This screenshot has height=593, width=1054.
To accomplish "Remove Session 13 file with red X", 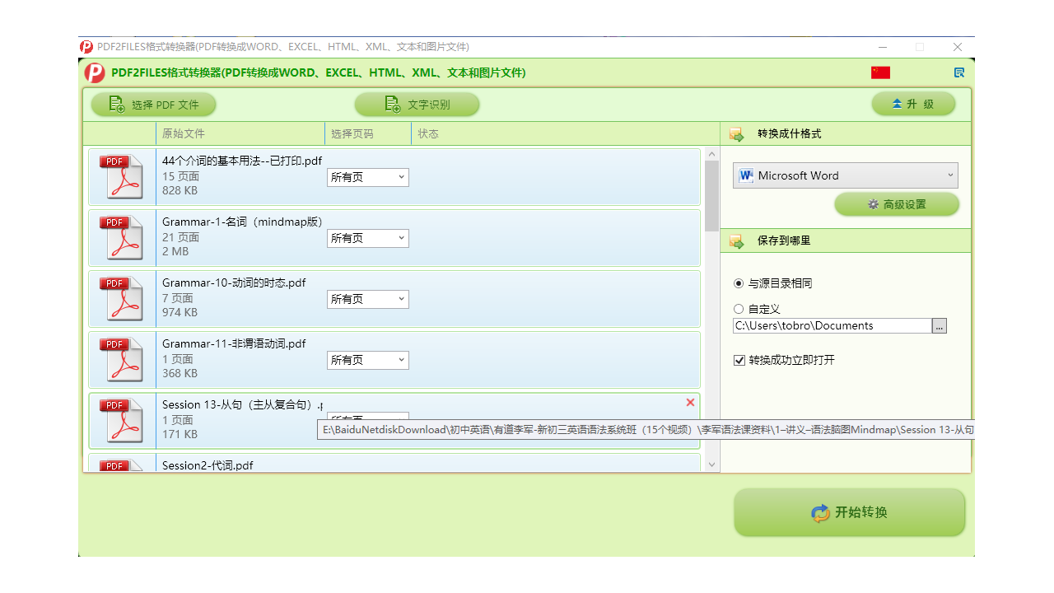I will [x=690, y=403].
